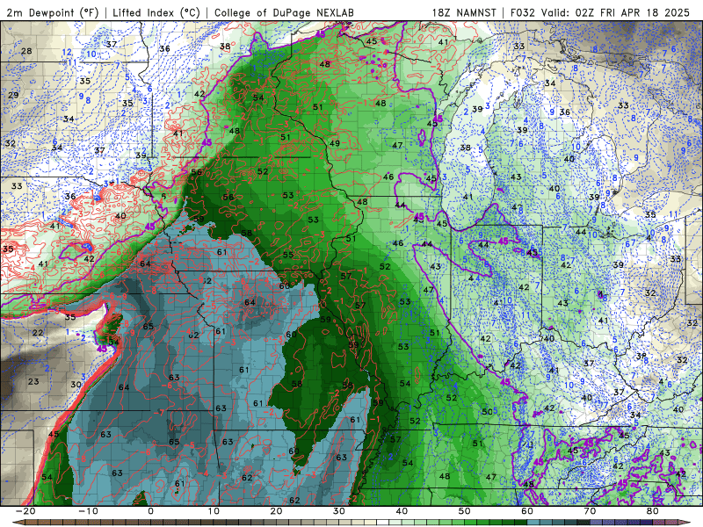Click the black "22" dewpoint value on the map

pyautogui.click(x=38, y=333)
